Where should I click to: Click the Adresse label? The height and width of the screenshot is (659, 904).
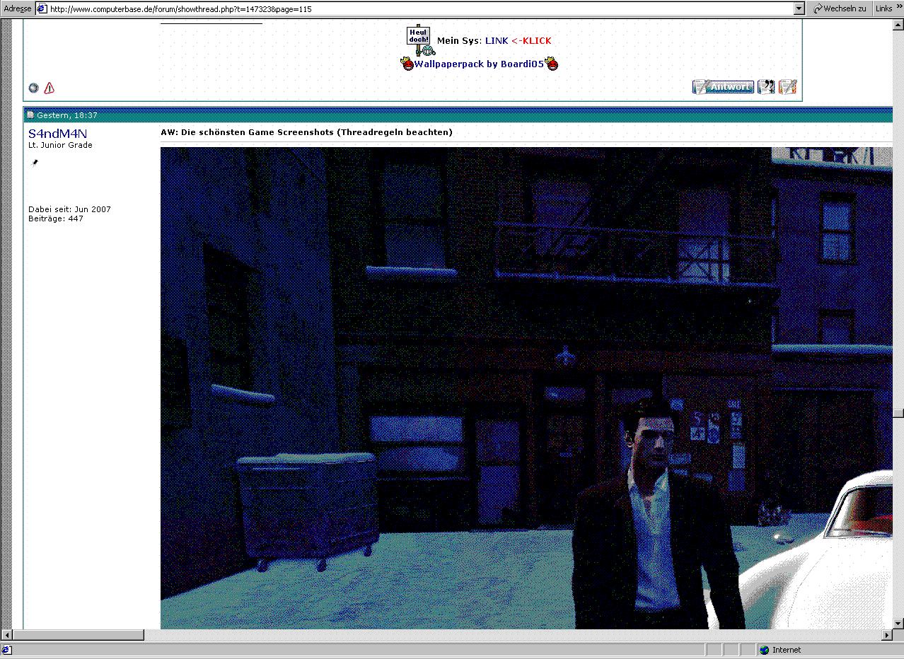click(x=18, y=8)
